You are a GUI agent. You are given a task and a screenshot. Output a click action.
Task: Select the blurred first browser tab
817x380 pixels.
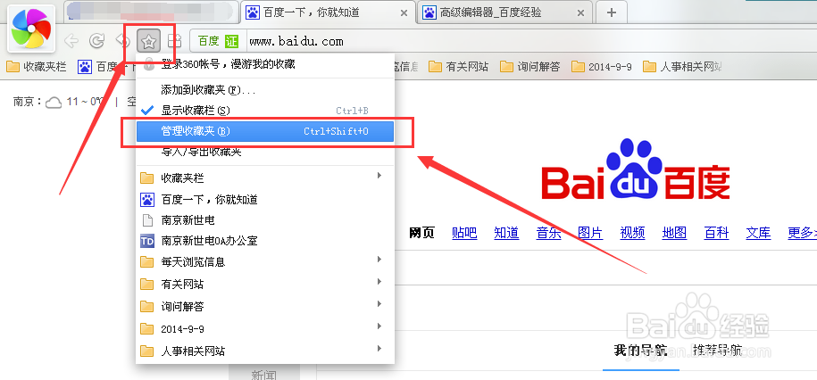pos(151,12)
